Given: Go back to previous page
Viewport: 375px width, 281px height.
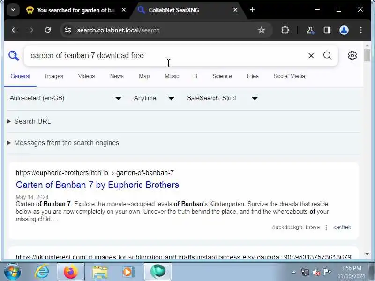Looking at the screenshot, I should [x=14, y=30].
